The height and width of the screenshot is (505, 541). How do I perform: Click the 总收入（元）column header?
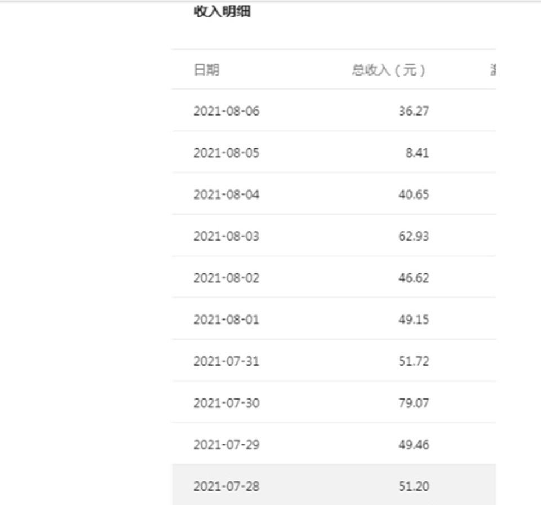click(x=389, y=70)
